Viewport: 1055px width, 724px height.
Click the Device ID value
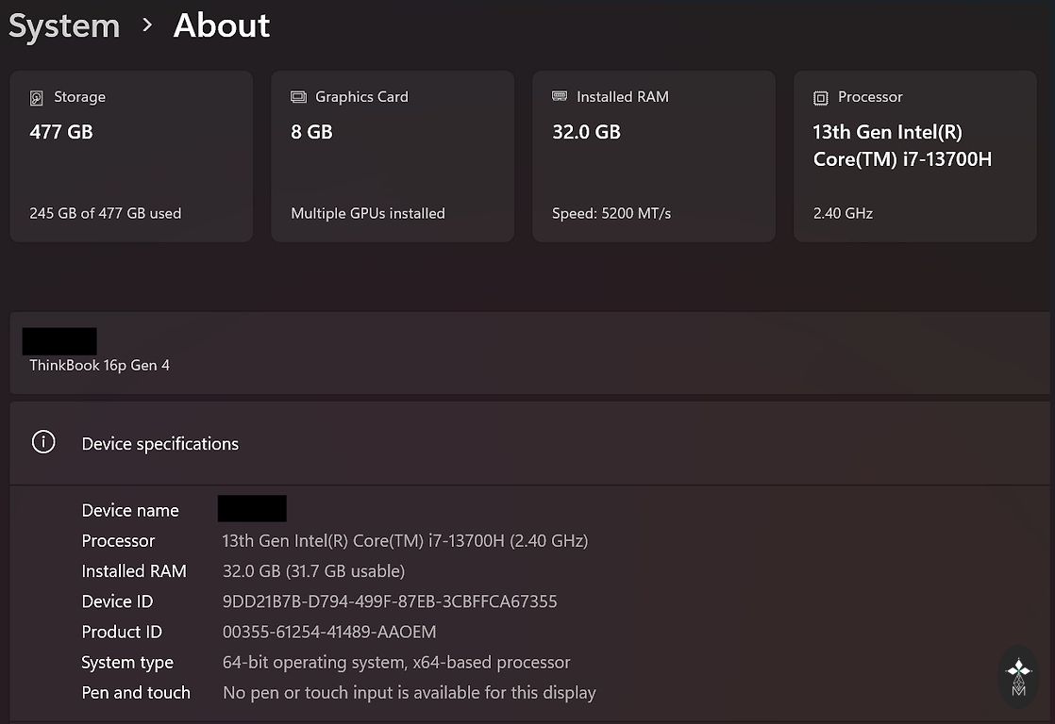[x=389, y=601]
